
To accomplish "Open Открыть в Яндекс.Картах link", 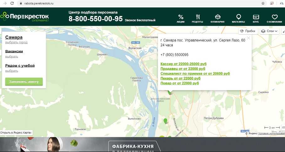I will coord(16,133).
